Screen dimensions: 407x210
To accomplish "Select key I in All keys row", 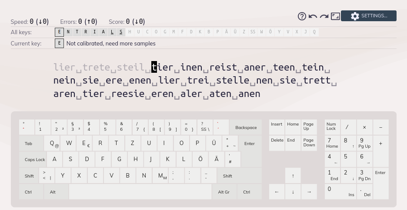I will pyautogui.click(x=94, y=32).
